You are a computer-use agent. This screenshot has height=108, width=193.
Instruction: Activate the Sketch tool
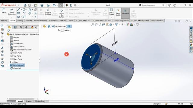[x=4, y=11]
